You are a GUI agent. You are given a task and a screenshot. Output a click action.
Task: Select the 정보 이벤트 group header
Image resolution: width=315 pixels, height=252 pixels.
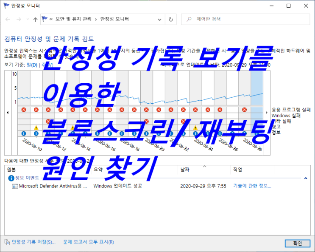tap(27, 178)
